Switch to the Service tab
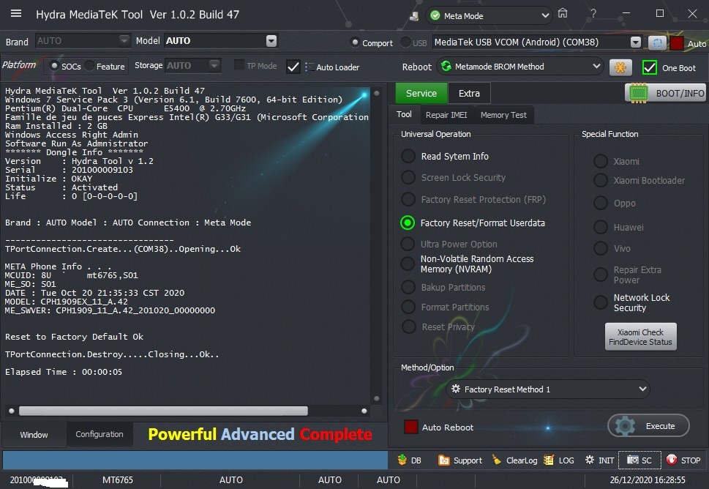709x489 pixels. click(x=421, y=93)
